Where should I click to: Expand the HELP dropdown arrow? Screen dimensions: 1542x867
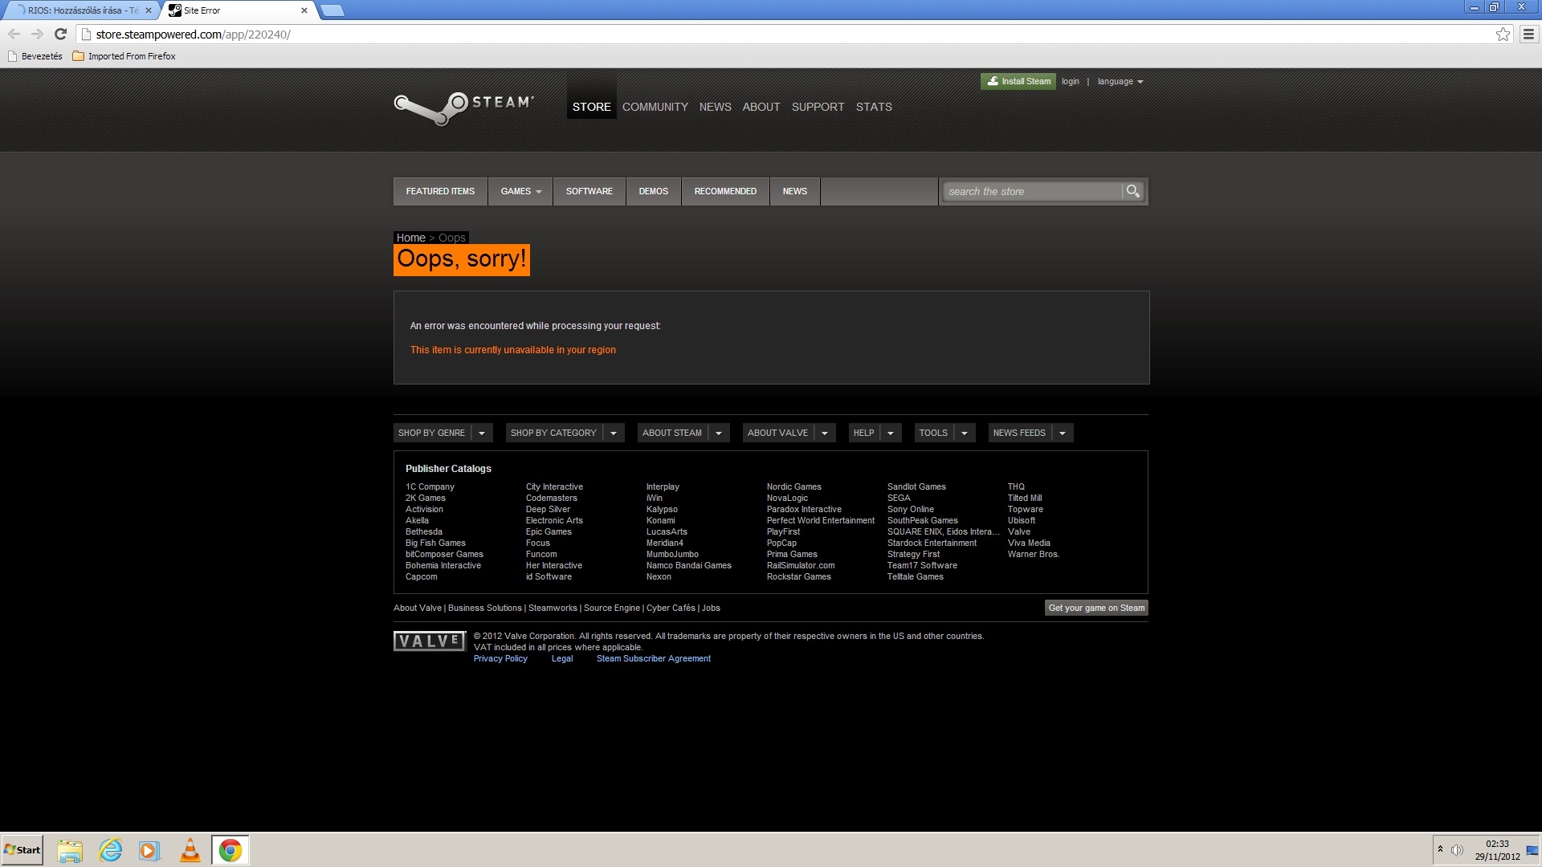(891, 433)
